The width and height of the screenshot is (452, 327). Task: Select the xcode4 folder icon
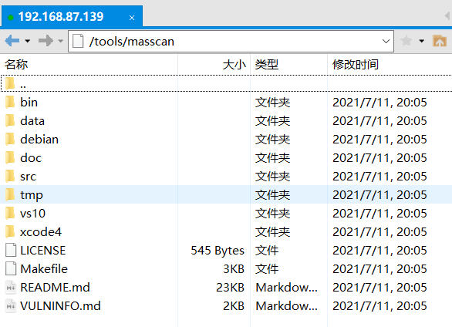10,231
